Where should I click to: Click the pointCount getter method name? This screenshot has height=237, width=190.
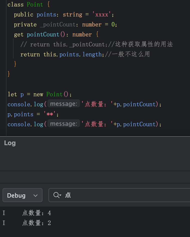(x=43, y=34)
